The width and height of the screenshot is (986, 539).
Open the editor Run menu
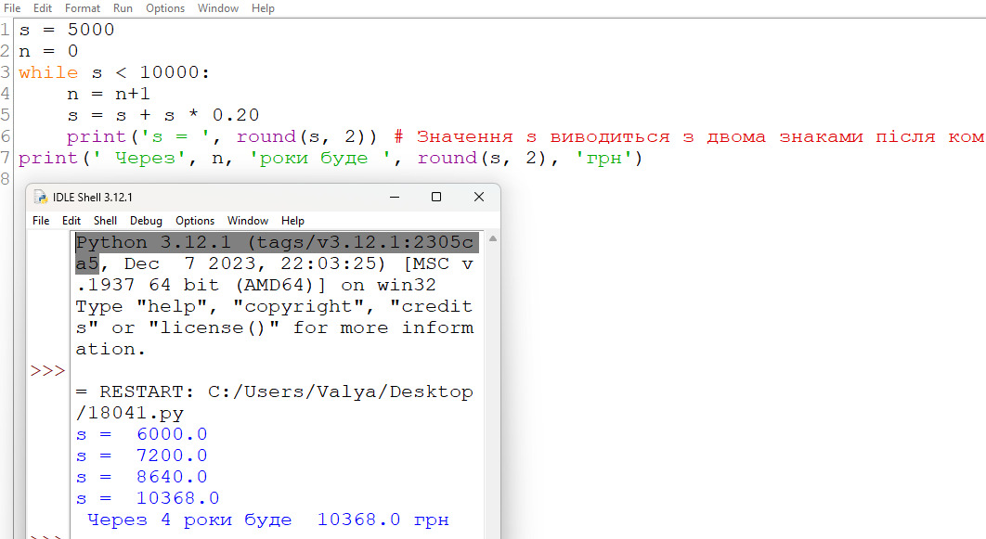click(123, 8)
